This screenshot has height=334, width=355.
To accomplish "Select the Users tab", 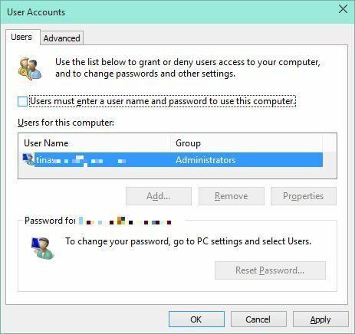I will tap(21, 37).
